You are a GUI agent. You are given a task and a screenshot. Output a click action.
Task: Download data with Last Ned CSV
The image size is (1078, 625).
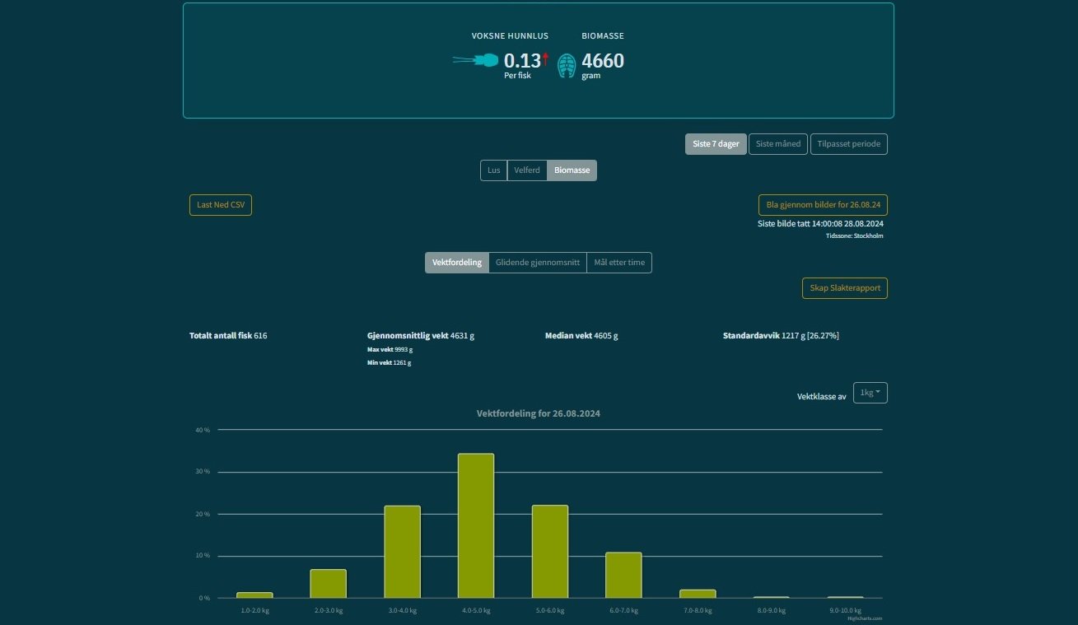[x=221, y=205]
